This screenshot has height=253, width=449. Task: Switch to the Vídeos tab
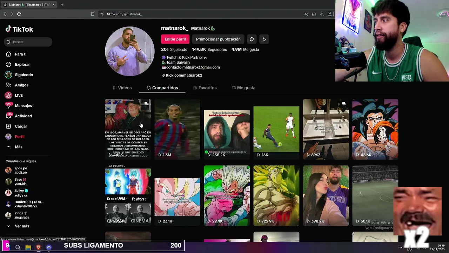122,88
